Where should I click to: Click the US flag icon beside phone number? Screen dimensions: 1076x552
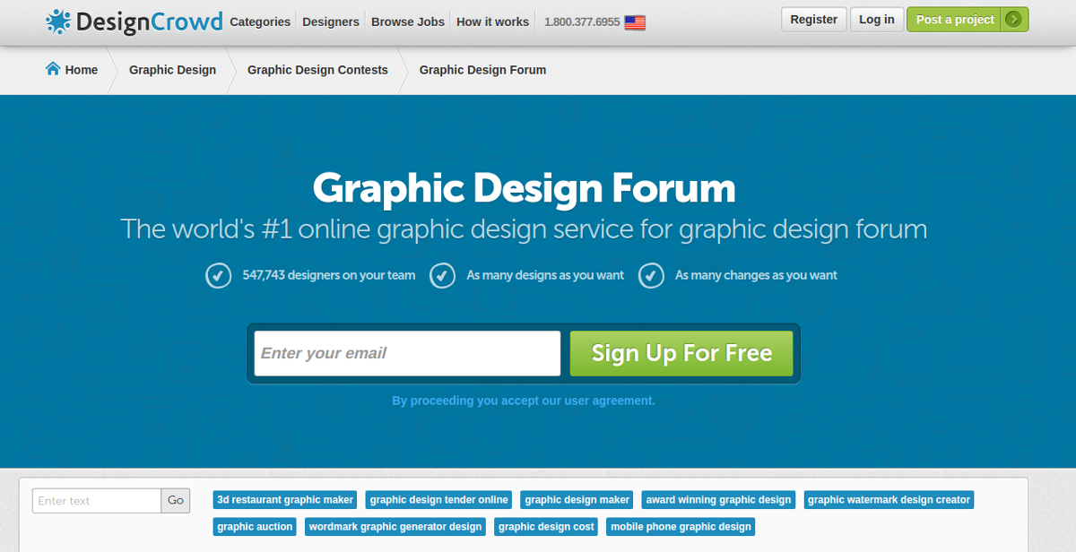pos(634,22)
